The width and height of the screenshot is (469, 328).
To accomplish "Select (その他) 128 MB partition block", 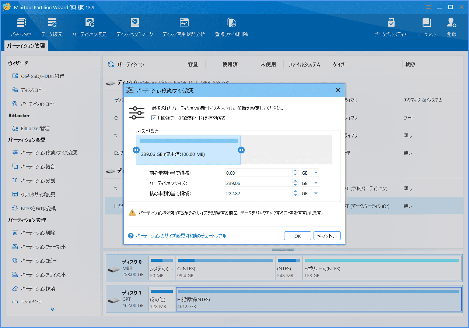I will [x=162, y=299].
